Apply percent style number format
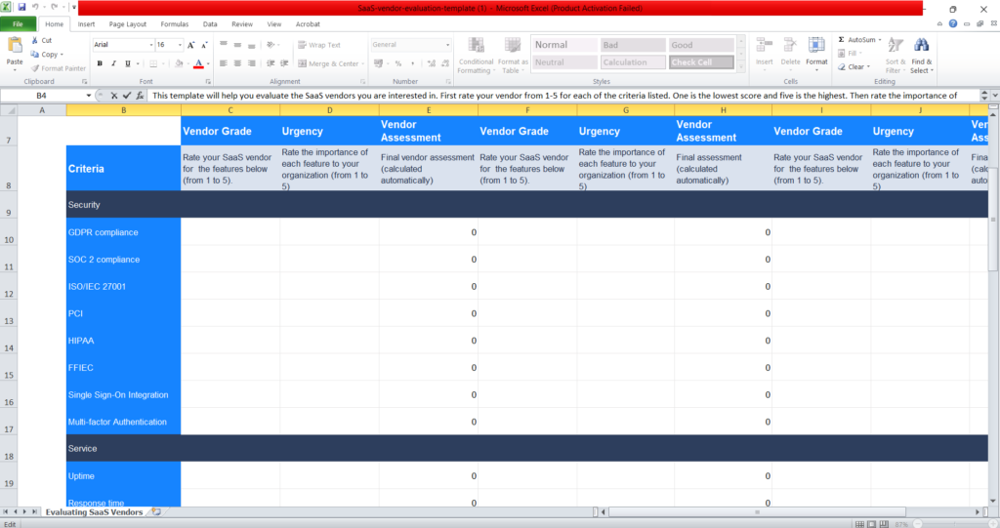Viewport: 1000px width, 528px height. (398, 63)
